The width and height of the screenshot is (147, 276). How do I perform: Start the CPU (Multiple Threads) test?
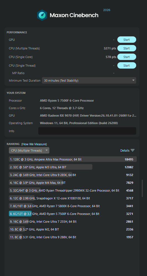click(x=126, y=48)
